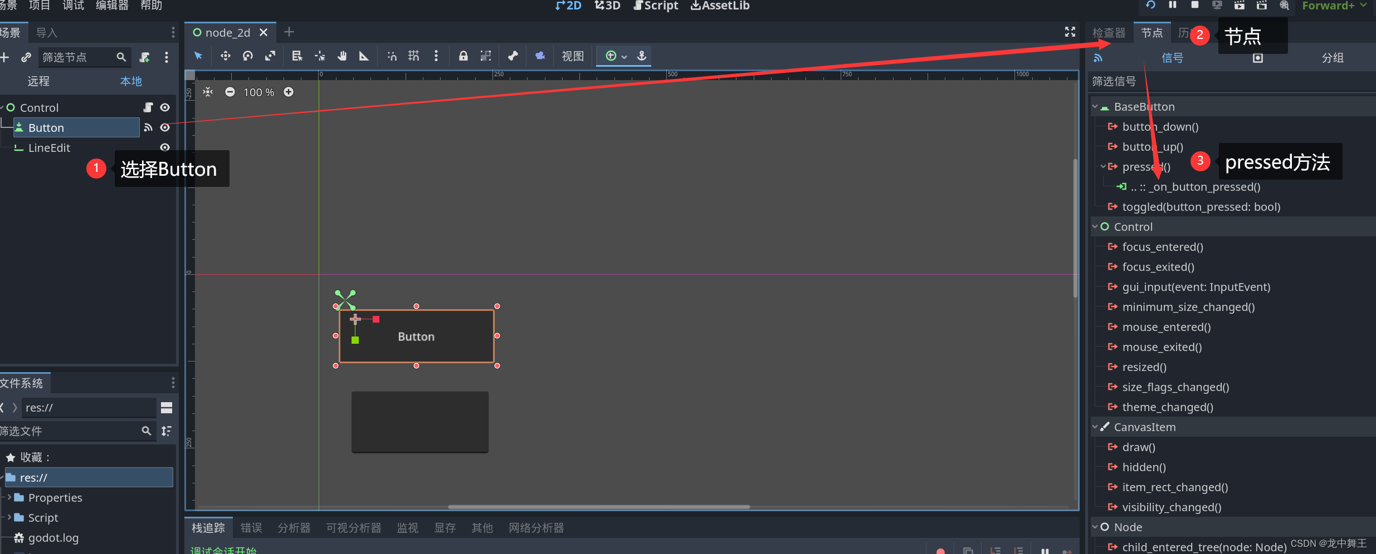Choose the Ruler measuring tool

coord(364,56)
